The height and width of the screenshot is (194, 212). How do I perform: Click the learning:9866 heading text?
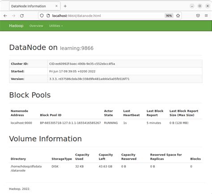(76, 48)
